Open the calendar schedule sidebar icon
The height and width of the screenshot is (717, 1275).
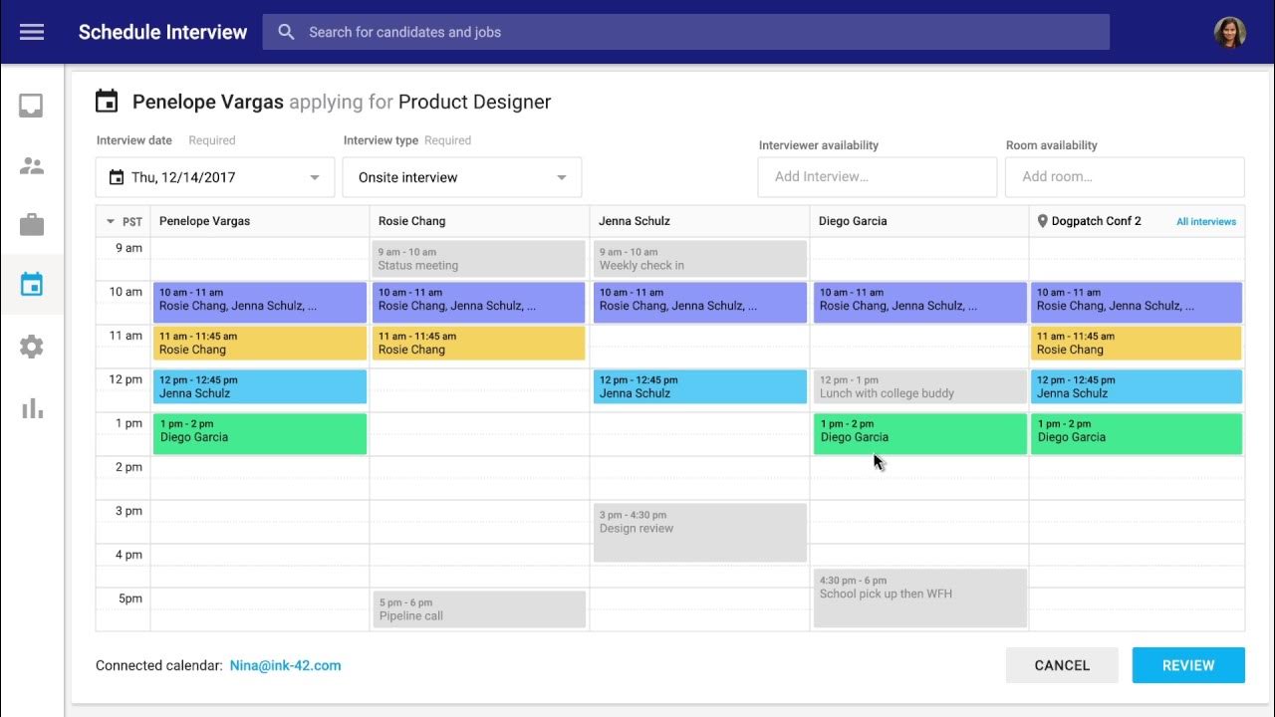[x=32, y=285]
